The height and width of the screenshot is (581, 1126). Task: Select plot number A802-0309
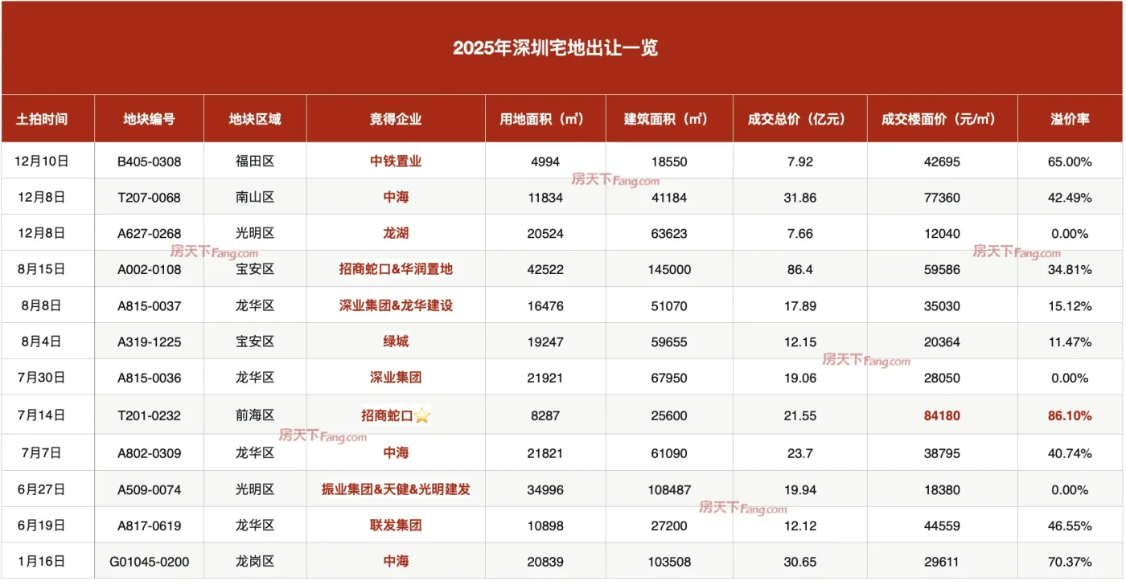[149, 453]
